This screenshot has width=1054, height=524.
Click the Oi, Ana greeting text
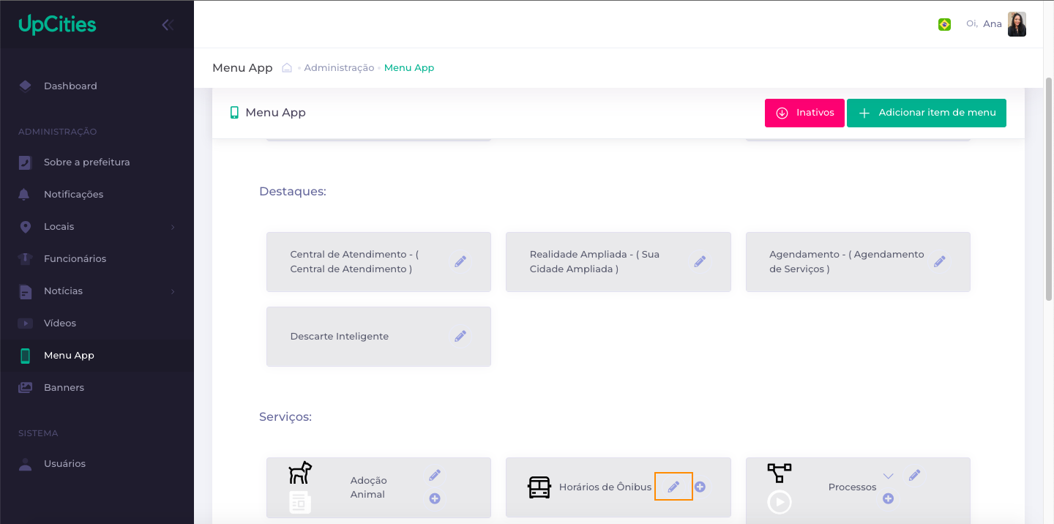984,24
